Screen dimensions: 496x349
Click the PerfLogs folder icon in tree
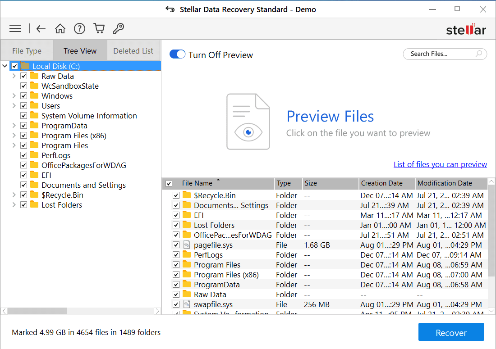[x=34, y=155]
